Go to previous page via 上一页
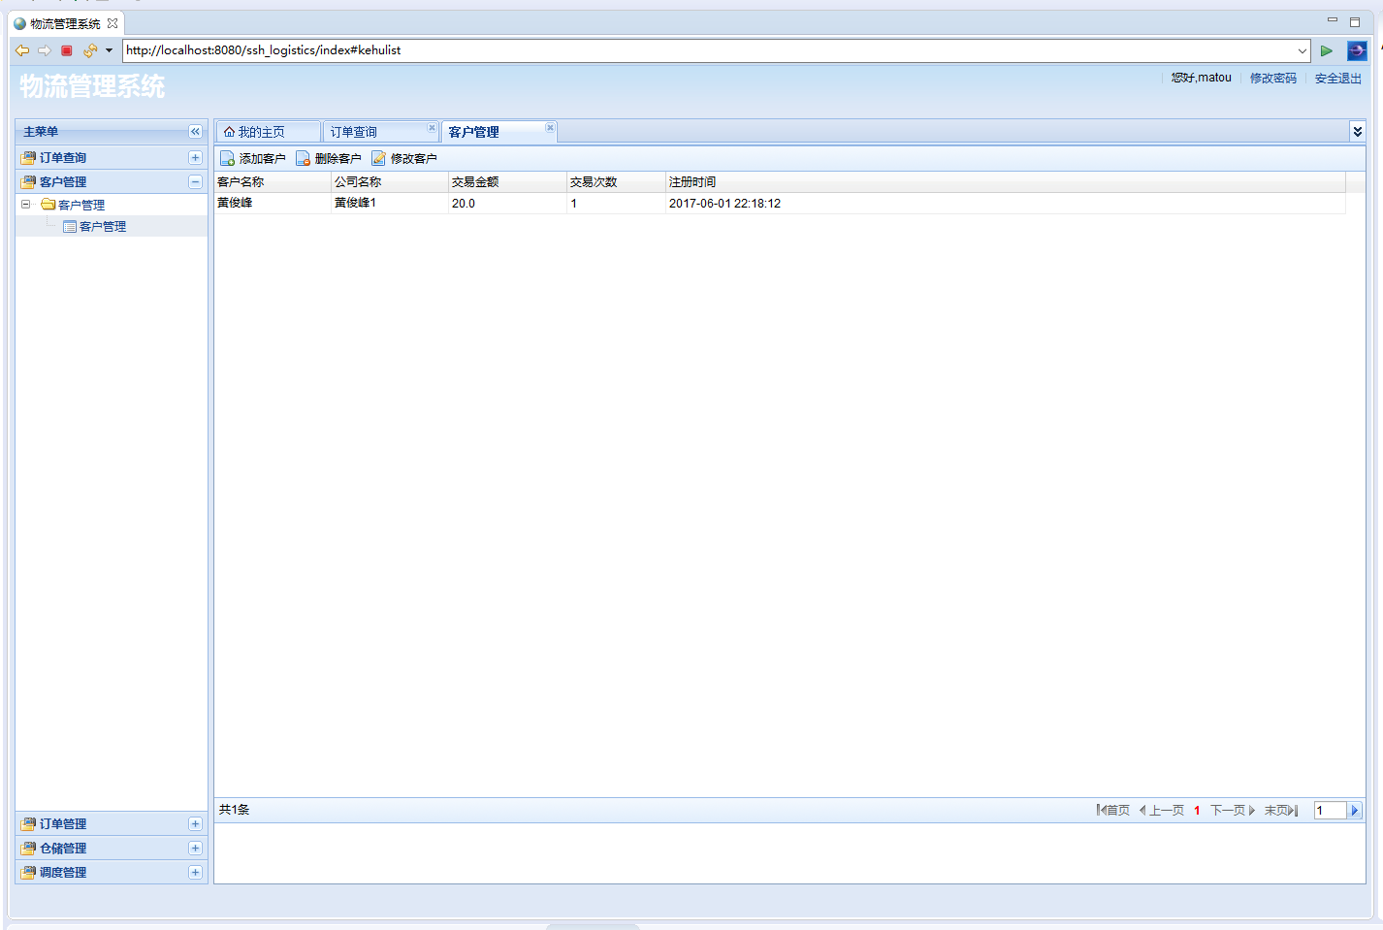The image size is (1383, 930). pos(1162,811)
